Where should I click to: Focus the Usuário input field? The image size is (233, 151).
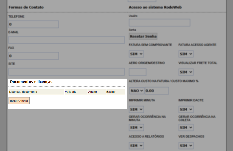(159, 23)
